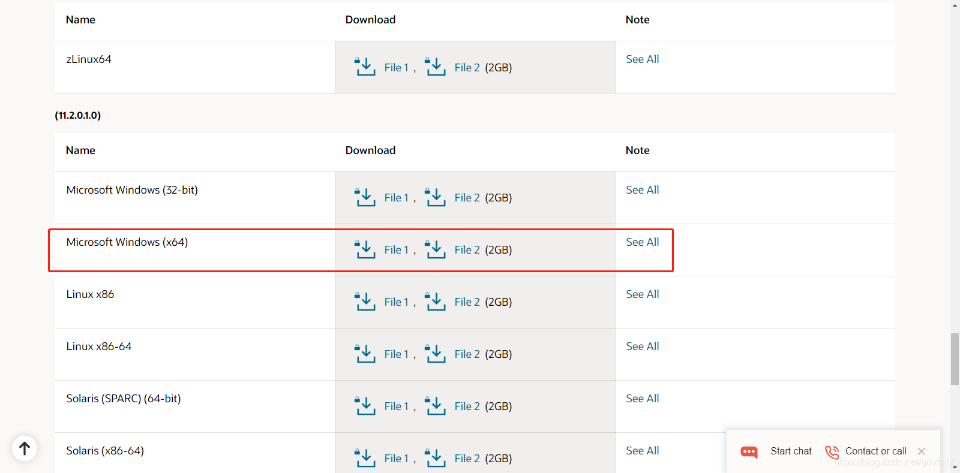
Task: Select the zLinux64 name text
Action: click(89, 59)
